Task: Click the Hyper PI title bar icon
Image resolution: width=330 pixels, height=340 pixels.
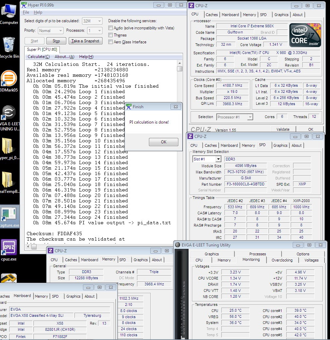Action: click(24, 5)
